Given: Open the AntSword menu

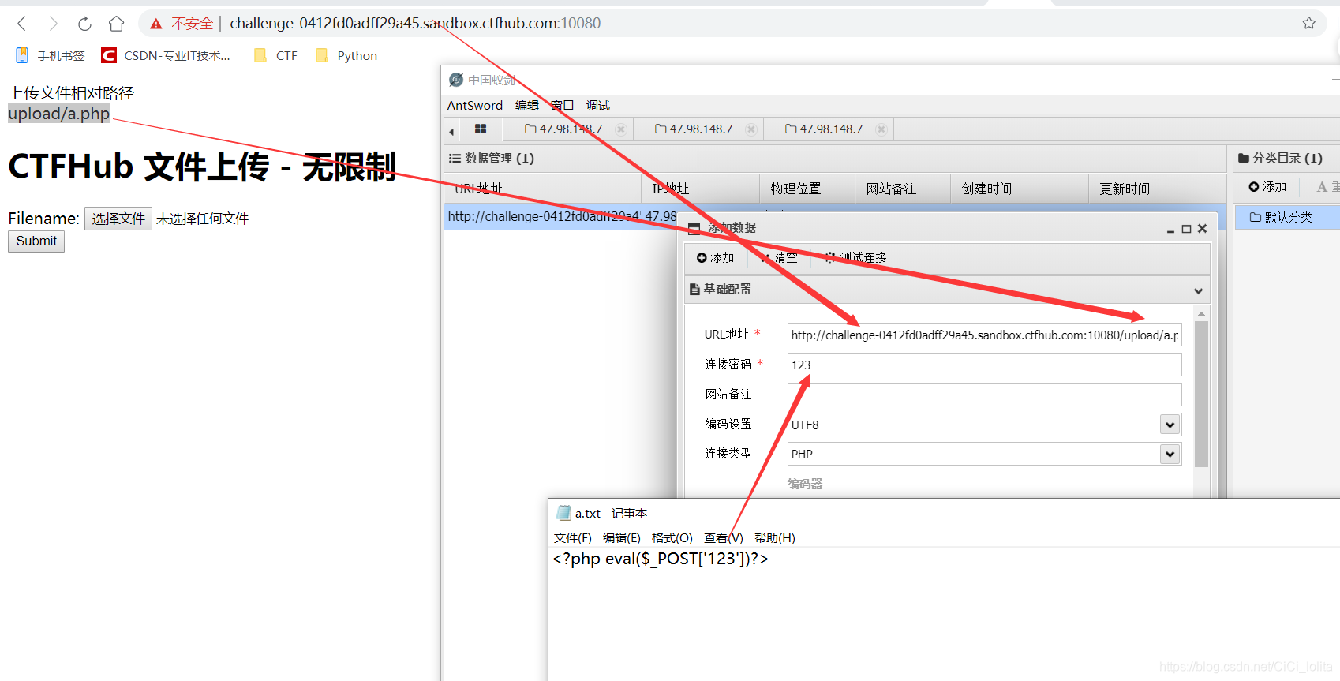Looking at the screenshot, I should pos(475,105).
